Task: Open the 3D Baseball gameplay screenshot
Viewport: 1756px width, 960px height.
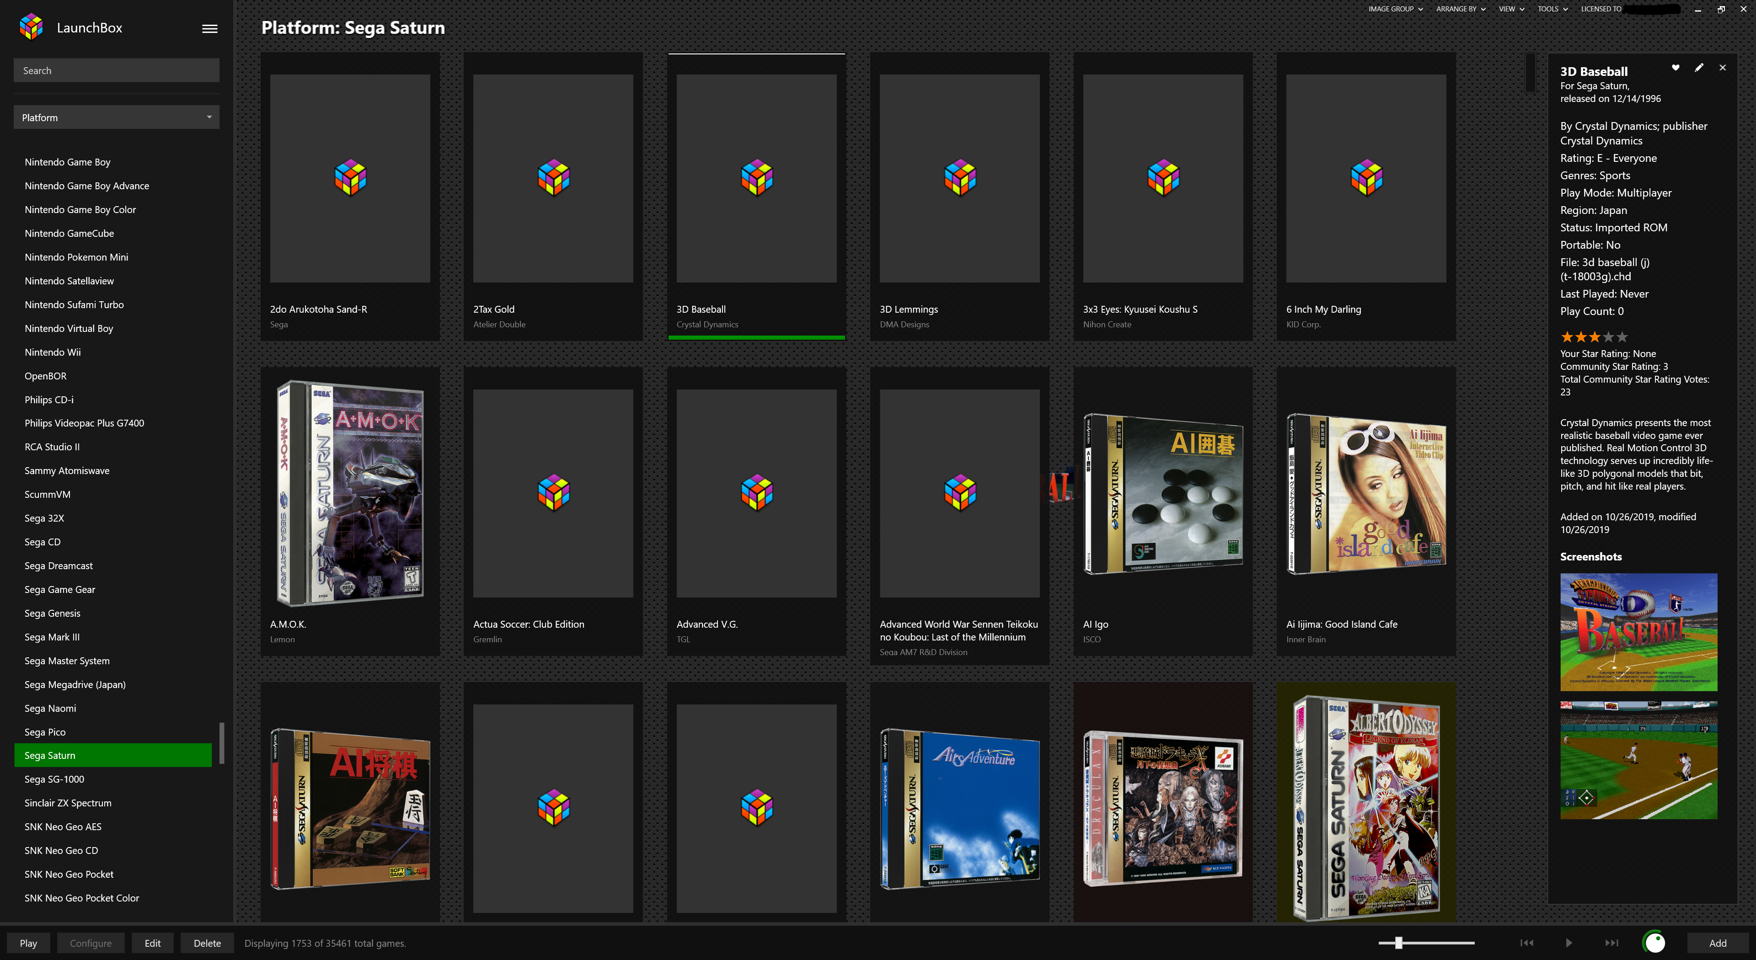Action: click(1638, 760)
